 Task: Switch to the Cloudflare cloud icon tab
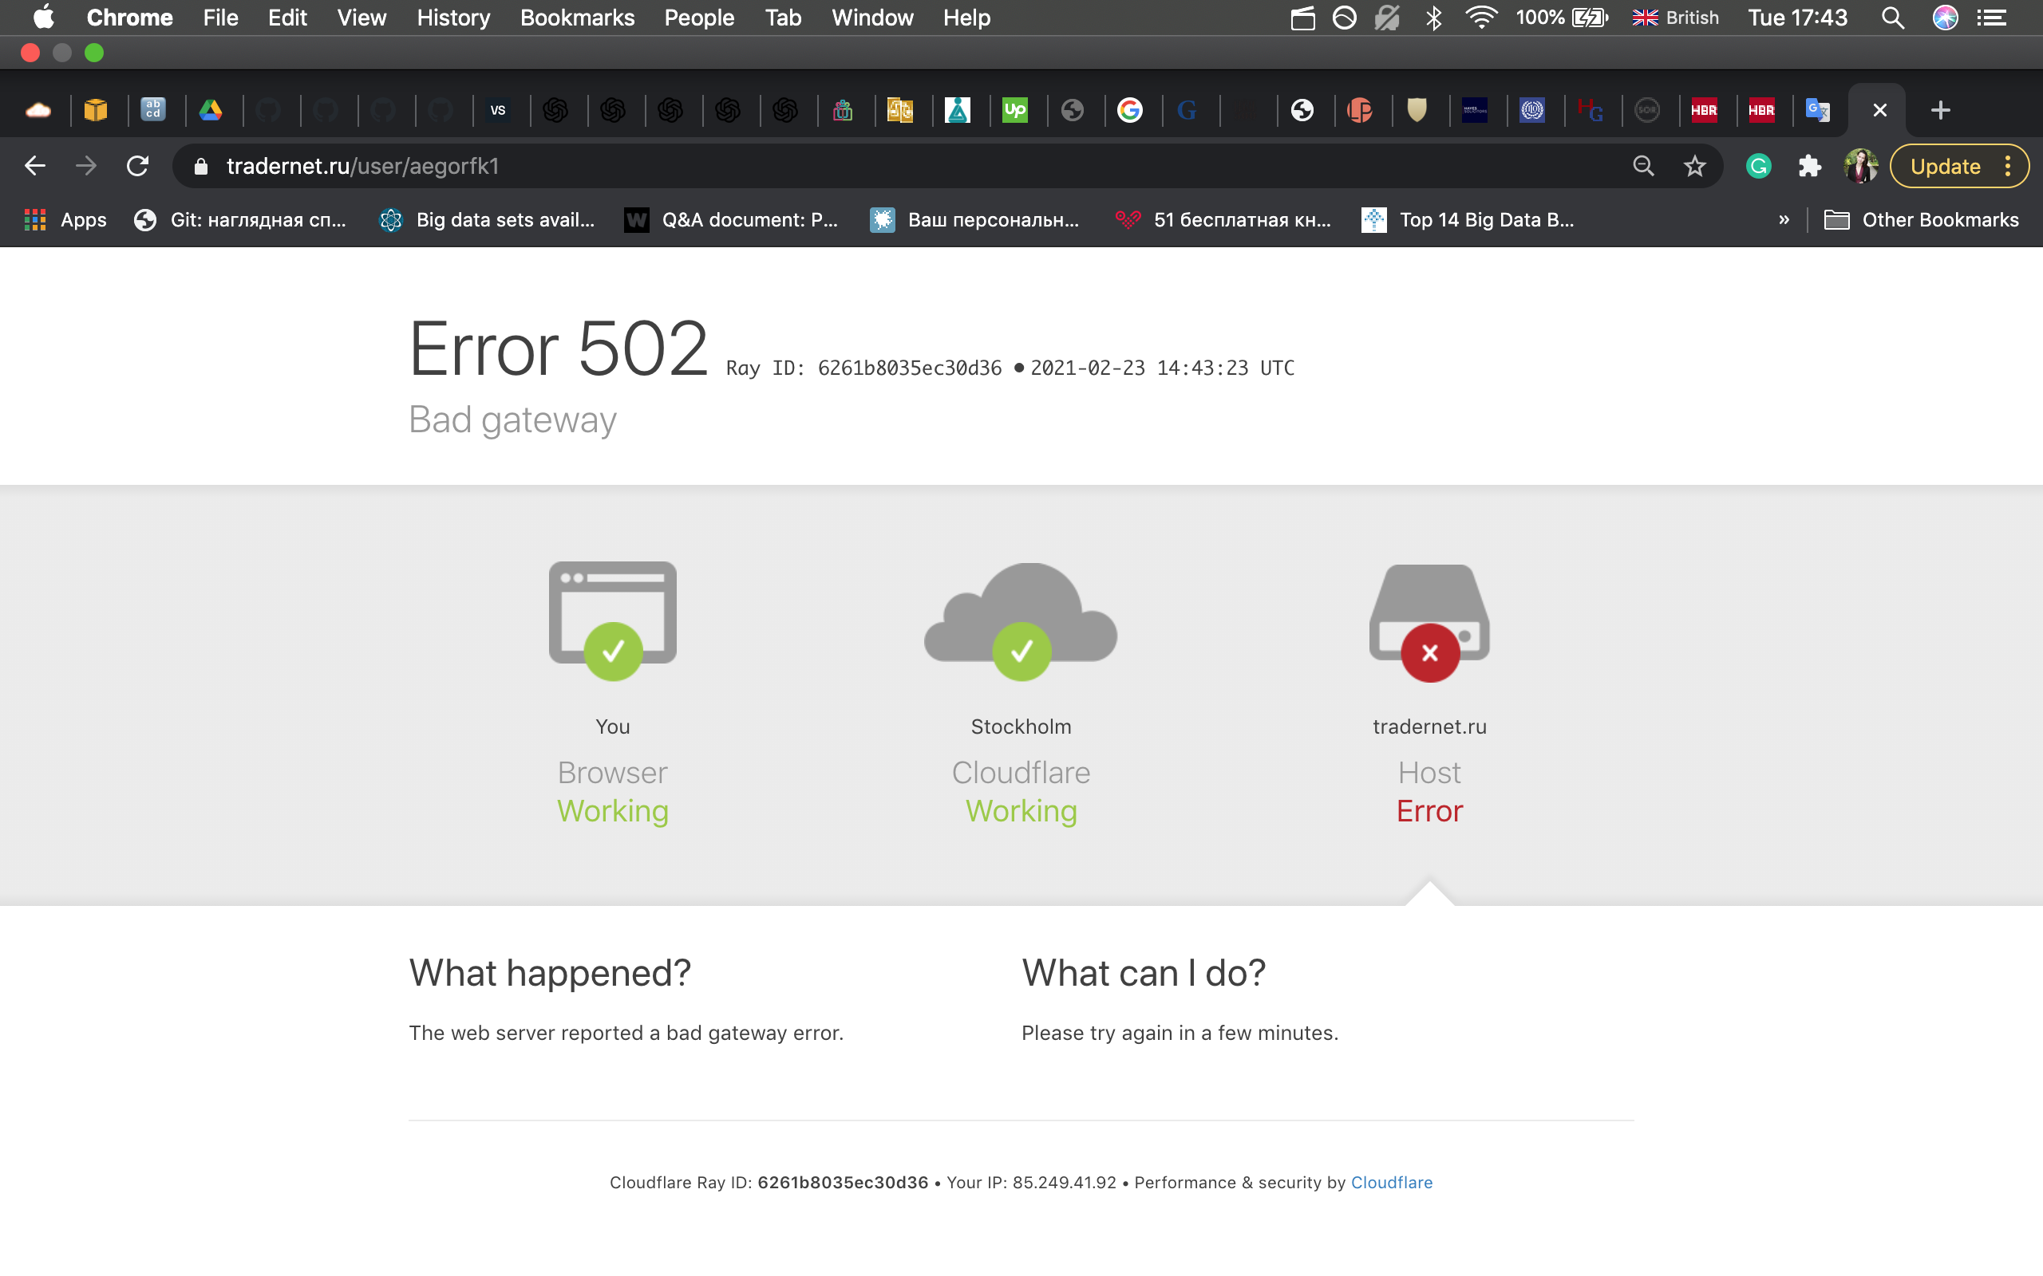38,111
